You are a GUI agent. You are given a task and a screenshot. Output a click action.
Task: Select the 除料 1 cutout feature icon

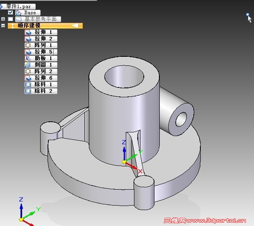coord(28,85)
